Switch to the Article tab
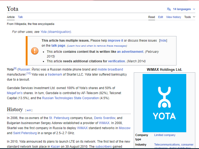This screenshot has height=149, width=199. (11, 17)
